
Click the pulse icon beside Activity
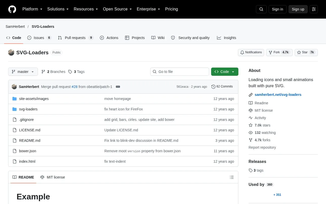(251, 118)
